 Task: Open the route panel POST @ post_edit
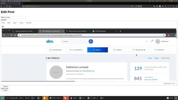click(11, 98)
